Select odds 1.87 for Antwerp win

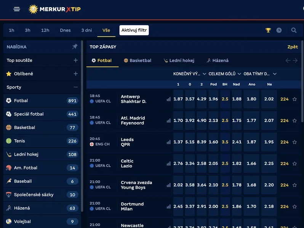[178, 99]
